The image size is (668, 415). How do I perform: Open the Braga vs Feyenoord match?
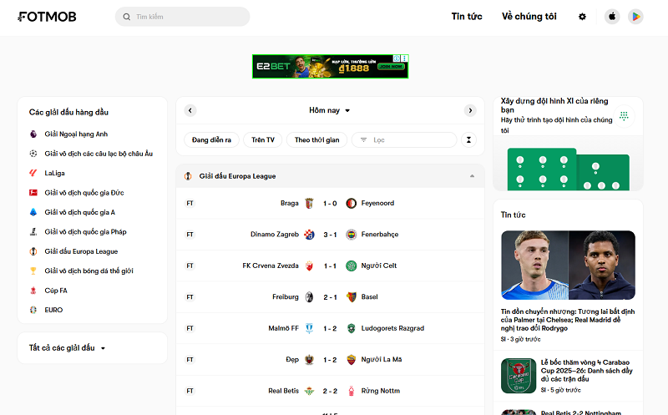tap(330, 203)
